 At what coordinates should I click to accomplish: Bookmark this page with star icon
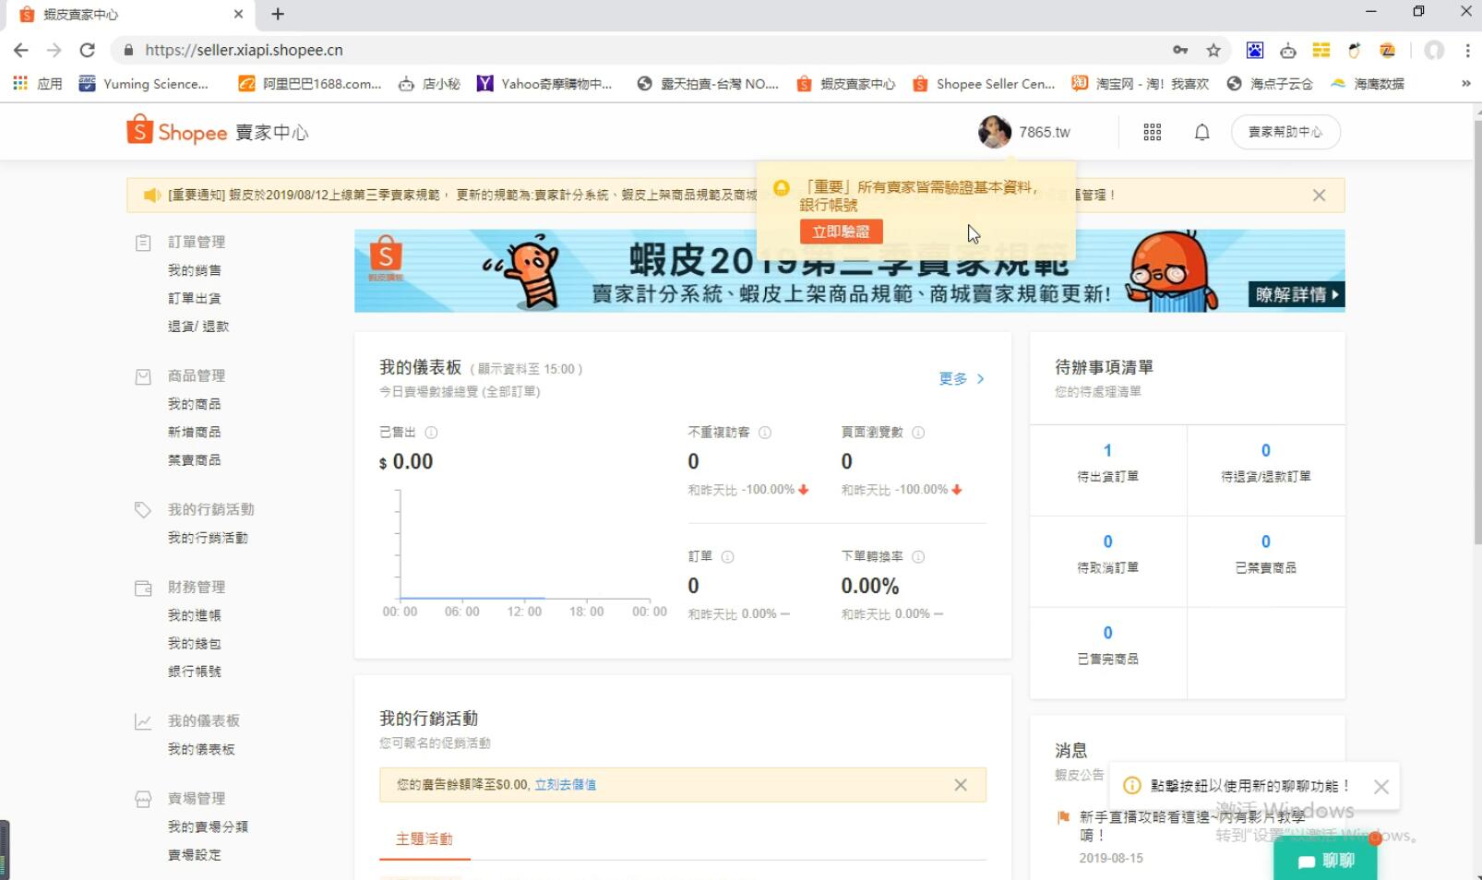point(1213,50)
